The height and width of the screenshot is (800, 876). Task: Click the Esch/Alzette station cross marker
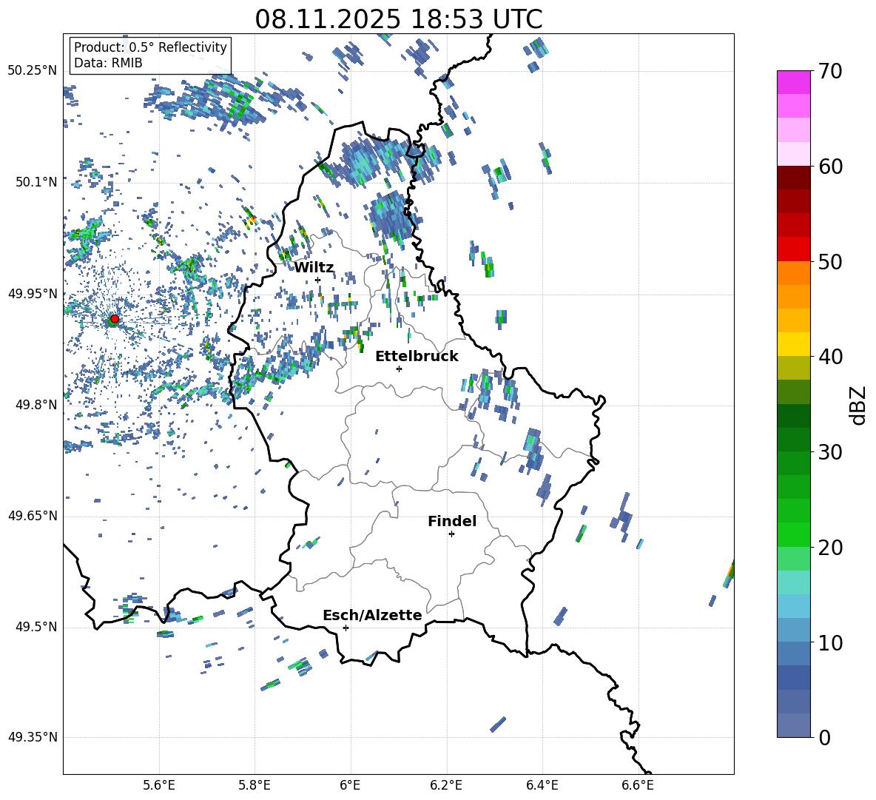coord(346,628)
